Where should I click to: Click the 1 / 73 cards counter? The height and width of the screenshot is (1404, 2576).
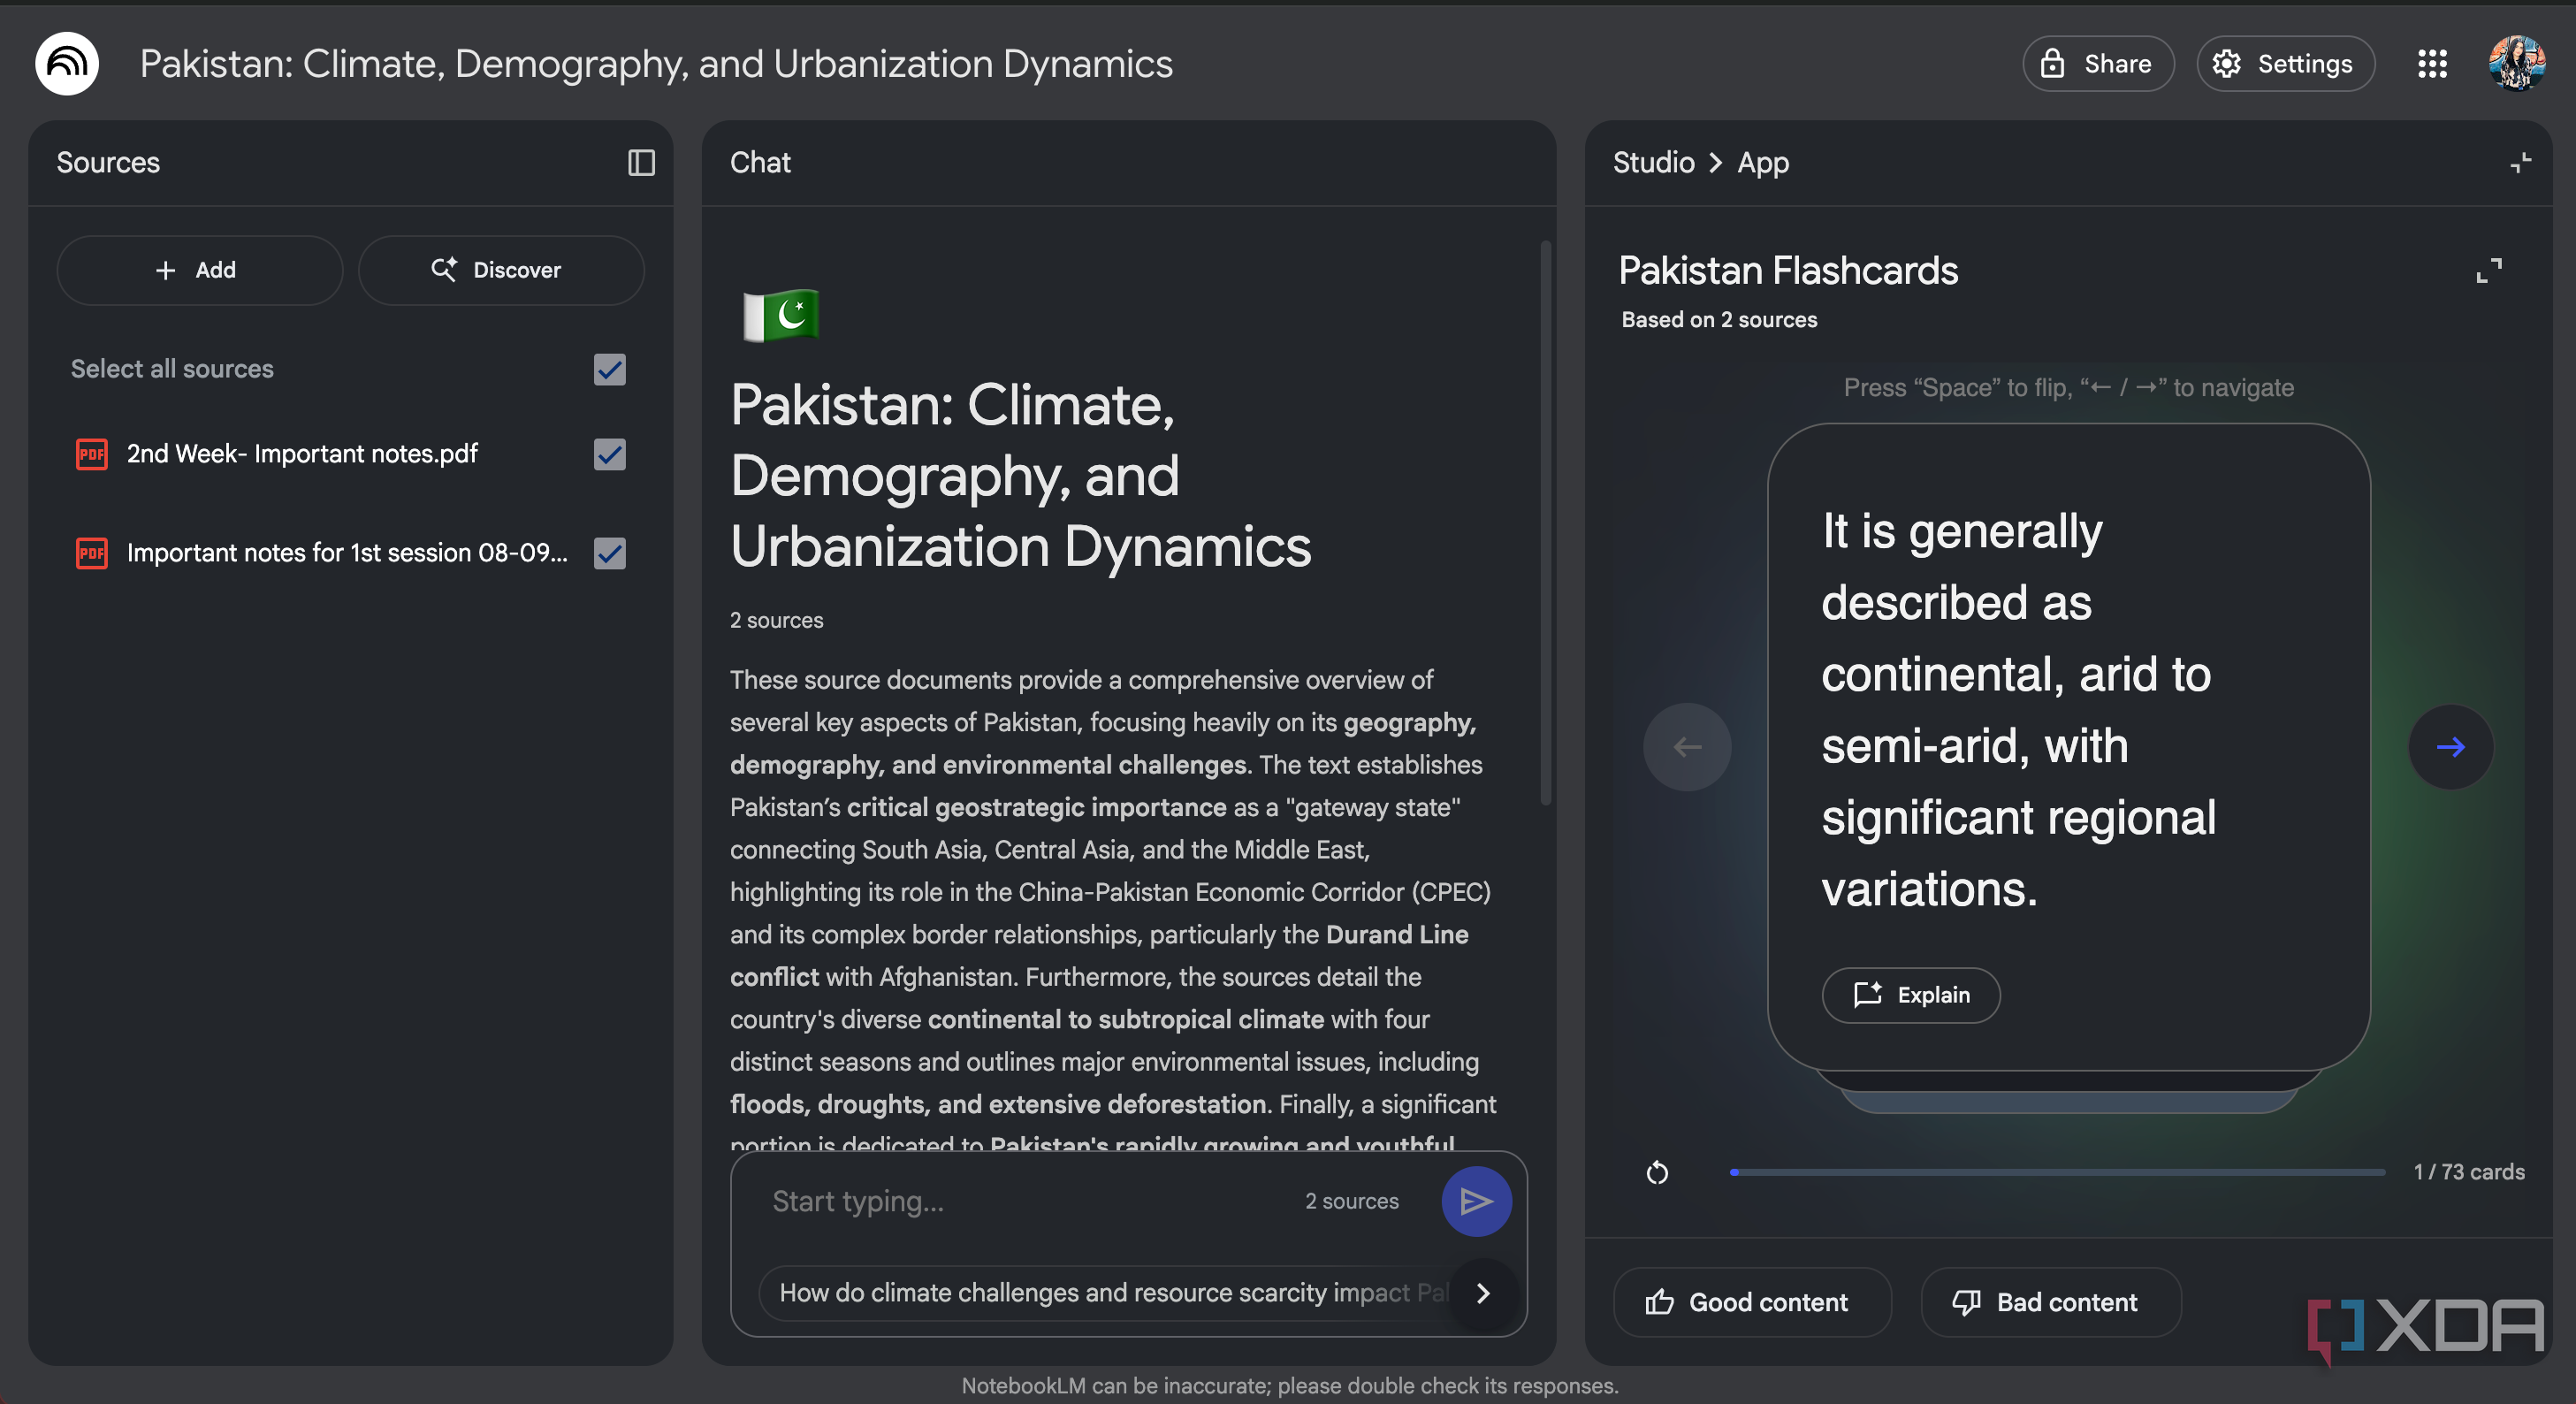pos(2468,1172)
